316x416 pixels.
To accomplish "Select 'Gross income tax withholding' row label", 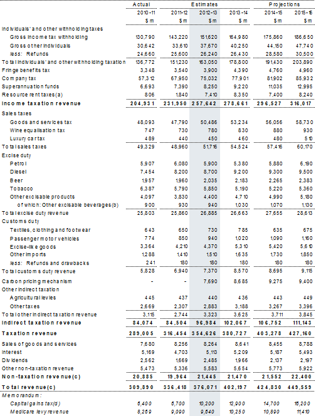I will tap(49, 37).
